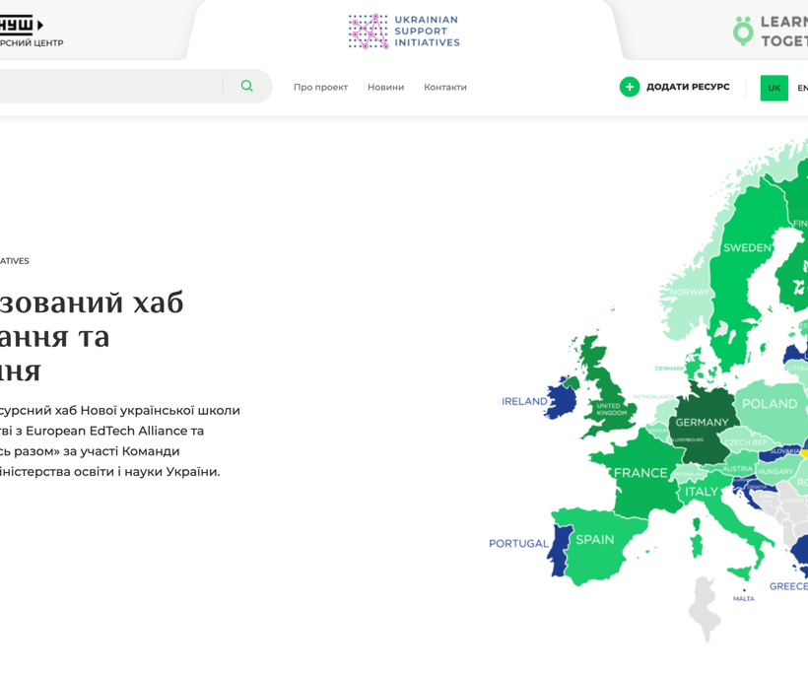This screenshot has width=808, height=674.
Task: Click the NETHERLANDS label on the map
Action: point(653,397)
